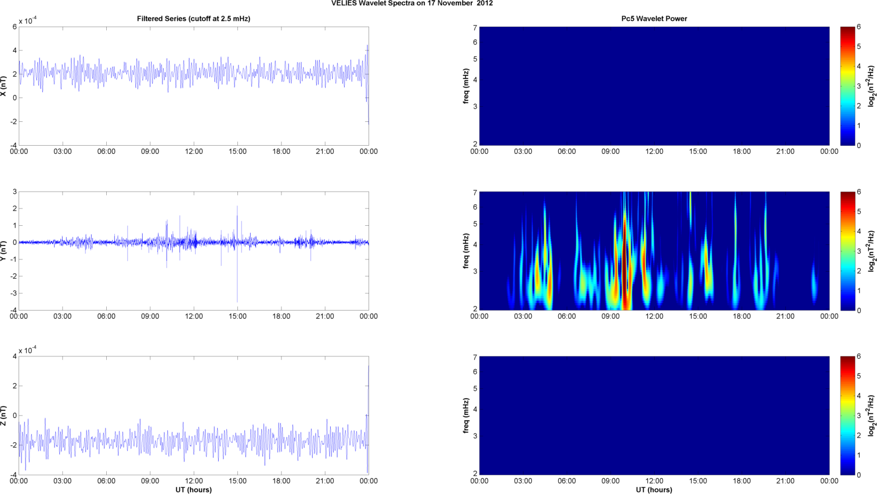Click inside the Z component time series plot
The image size is (877, 494).
pos(194,416)
